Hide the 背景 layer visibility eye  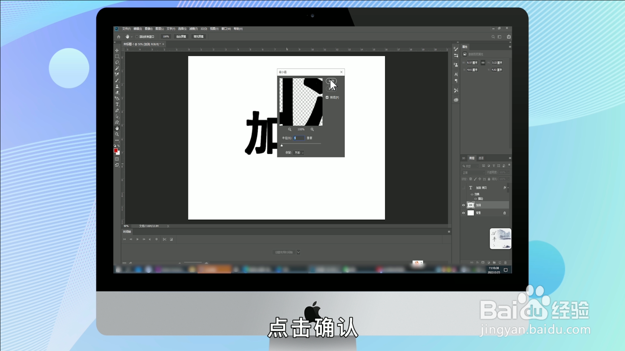tap(463, 213)
